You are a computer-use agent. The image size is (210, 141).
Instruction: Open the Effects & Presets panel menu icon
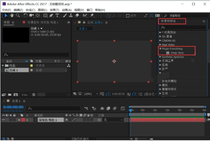pyautogui.click(x=204, y=21)
